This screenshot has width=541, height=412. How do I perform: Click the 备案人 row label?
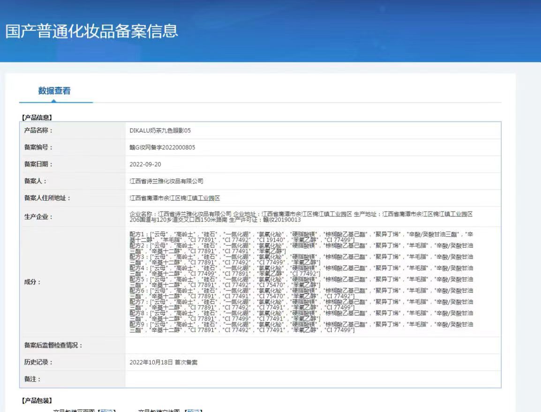pos(35,181)
